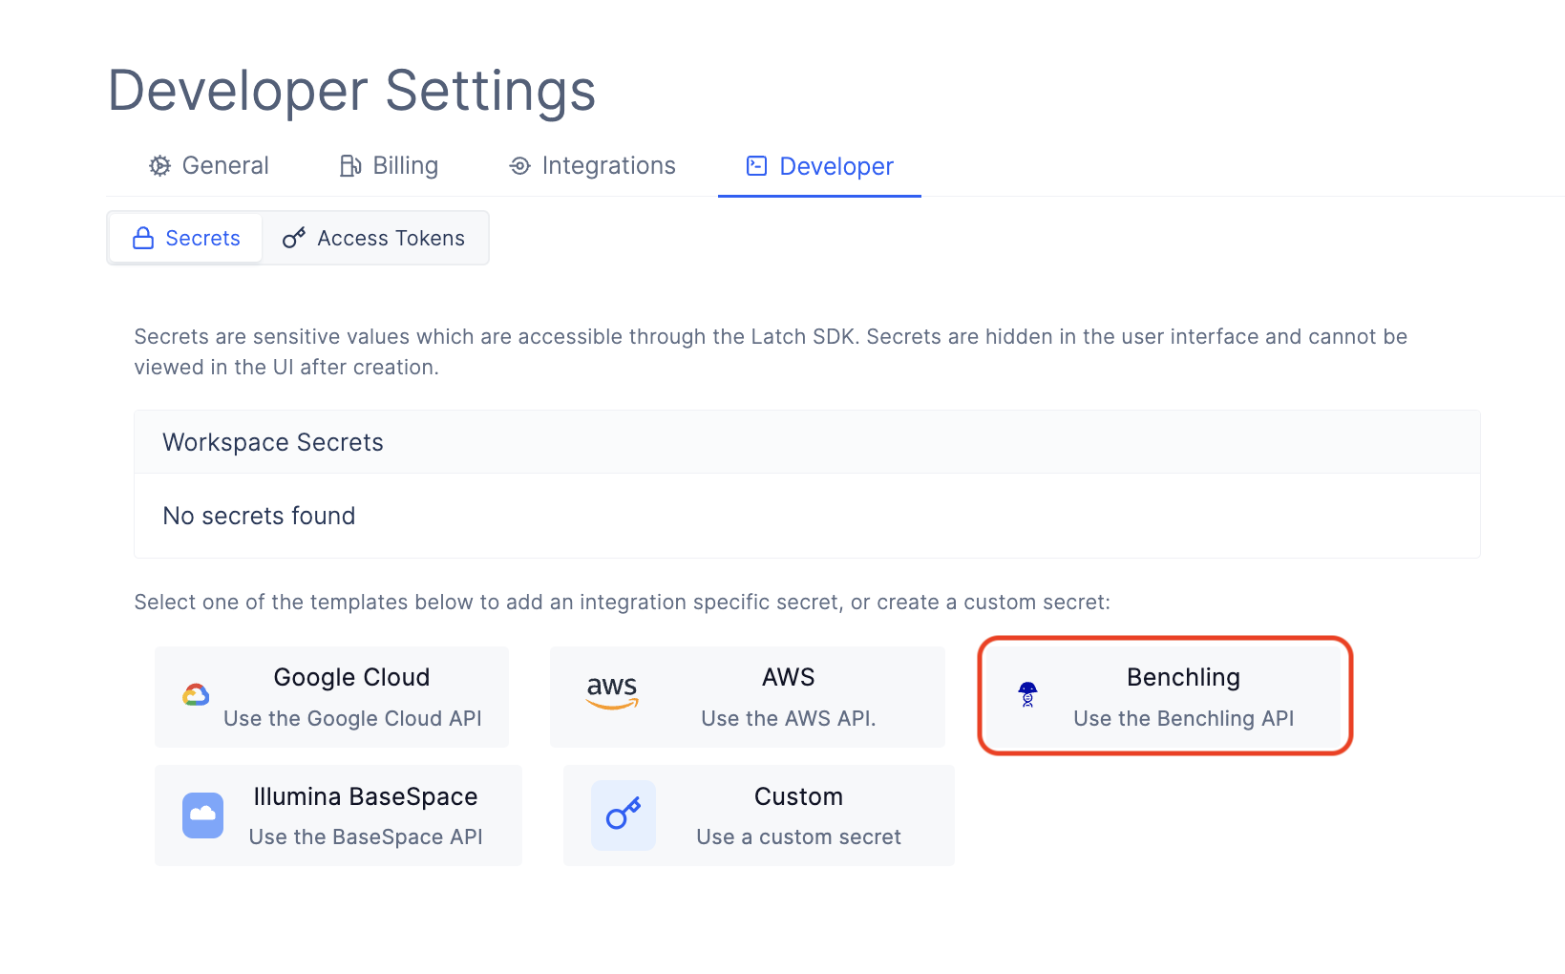Click the Workspace Secrets header

point(807,442)
